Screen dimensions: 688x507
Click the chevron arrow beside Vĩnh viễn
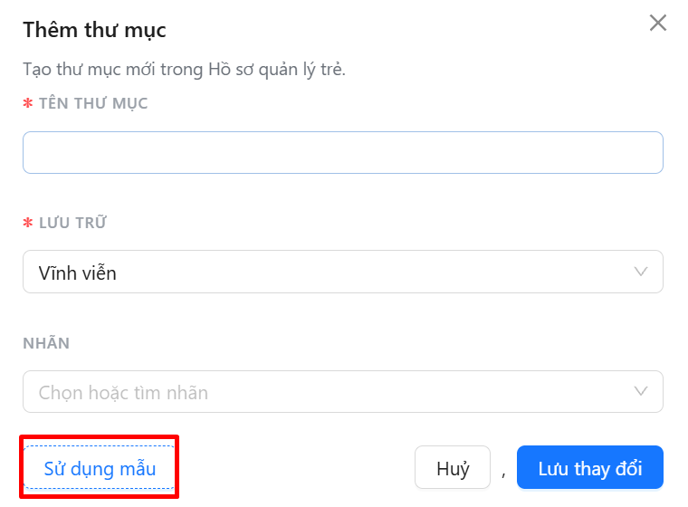click(641, 272)
